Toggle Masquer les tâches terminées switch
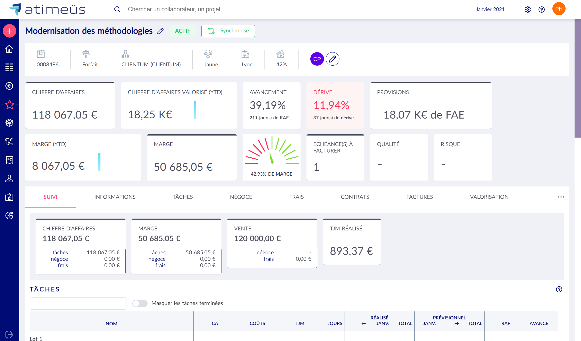 pos(140,303)
